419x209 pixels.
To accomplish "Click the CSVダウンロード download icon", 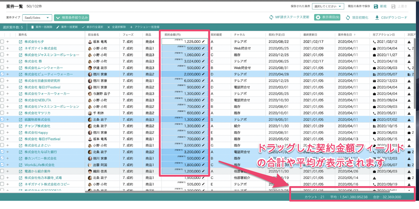I will coord(377,17).
